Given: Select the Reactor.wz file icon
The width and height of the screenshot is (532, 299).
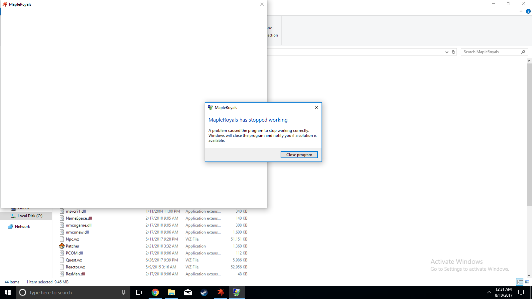Looking at the screenshot, I should click(62, 267).
